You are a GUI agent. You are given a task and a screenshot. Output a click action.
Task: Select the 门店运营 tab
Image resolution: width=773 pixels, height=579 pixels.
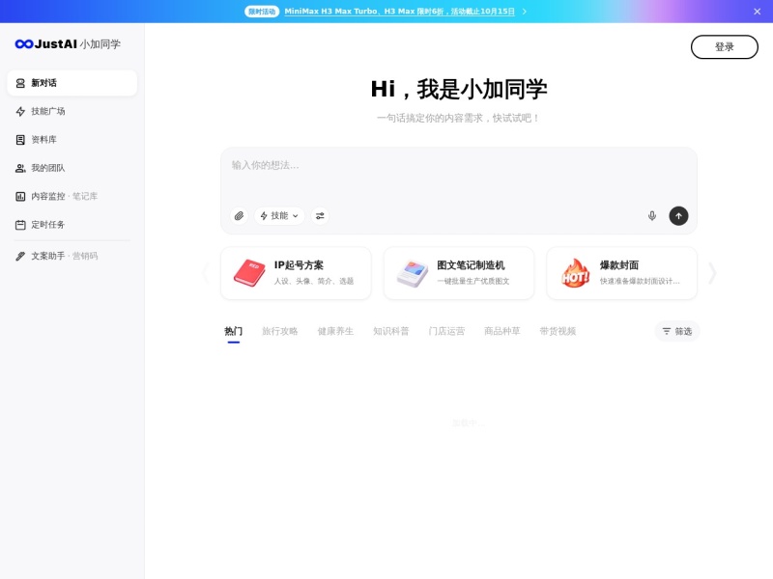click(x=446, y=331)
